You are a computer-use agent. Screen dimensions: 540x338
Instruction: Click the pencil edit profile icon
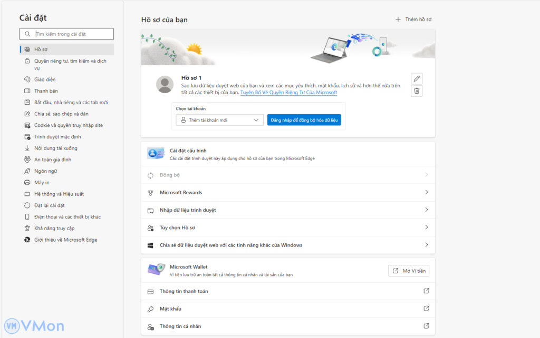coord(417,79)
